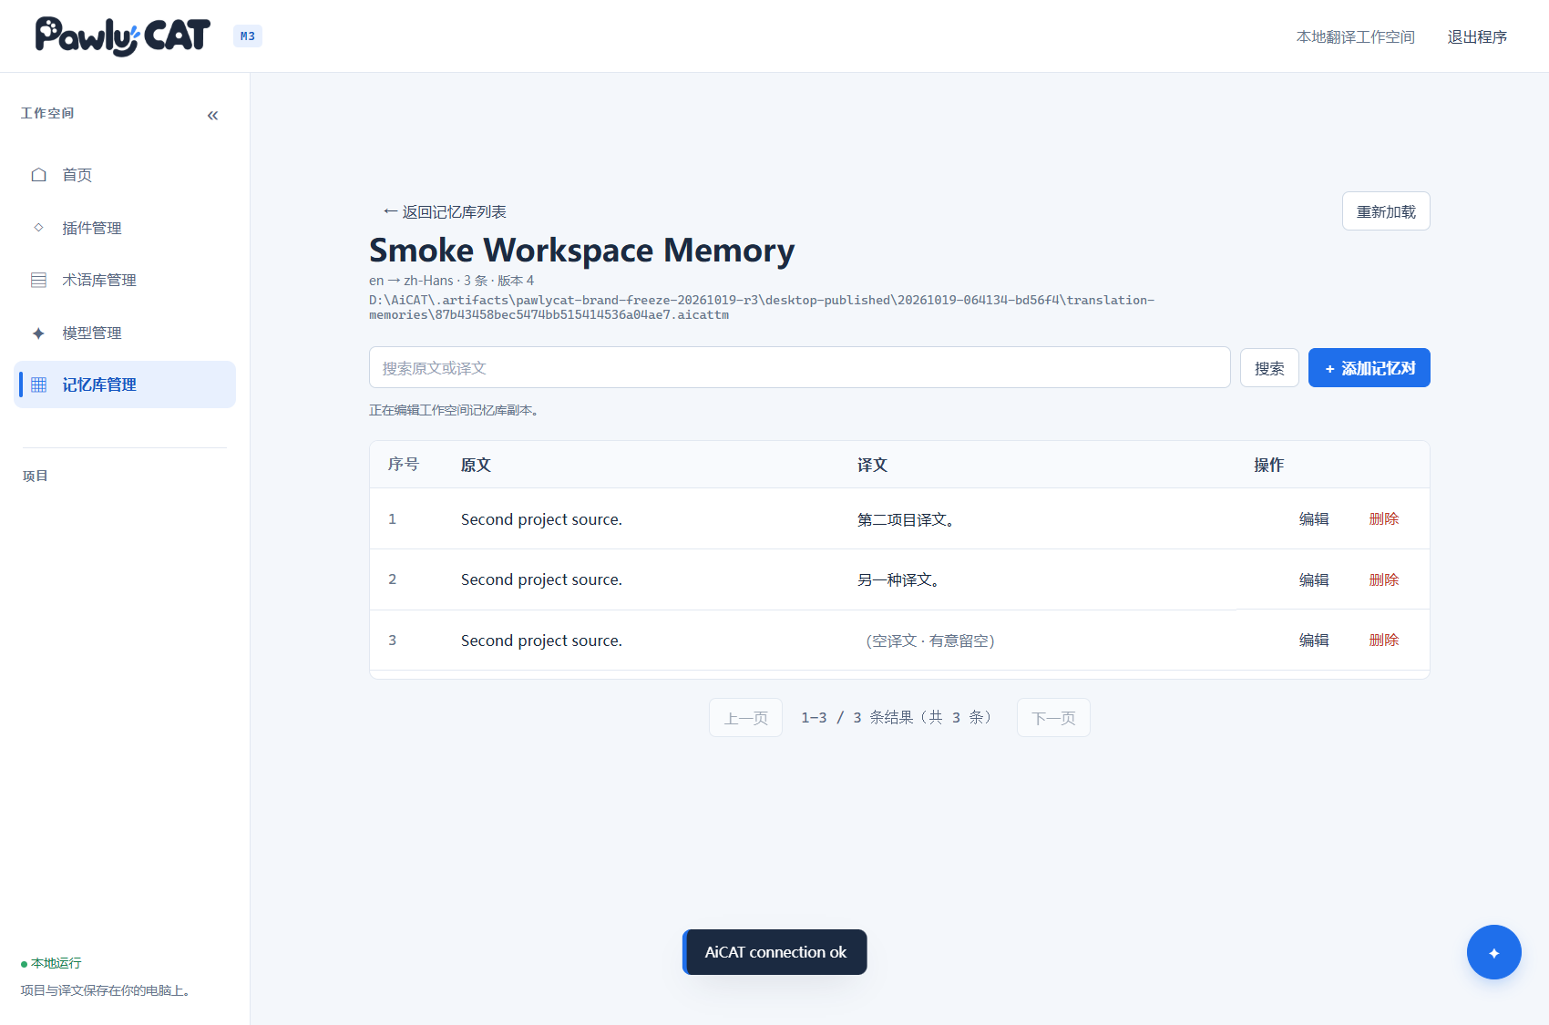This screenshot has height=1025, width=1549.
Task: Edit row 1 with translation 第二项目译文
Action: point(1314,518)
